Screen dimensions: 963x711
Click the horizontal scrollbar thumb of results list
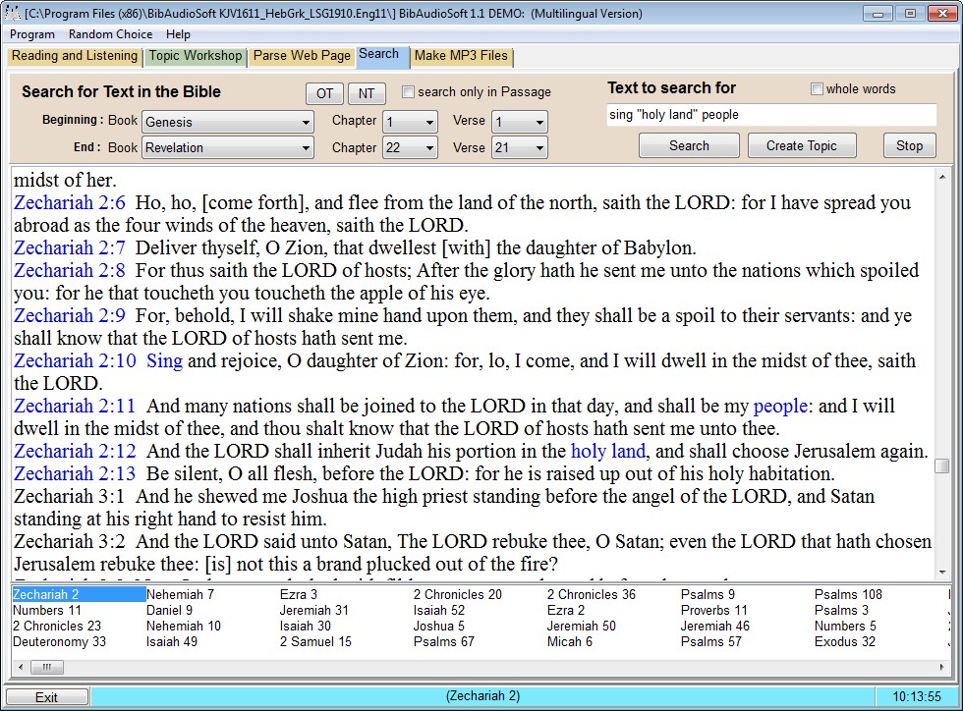[x=47, y=667]
